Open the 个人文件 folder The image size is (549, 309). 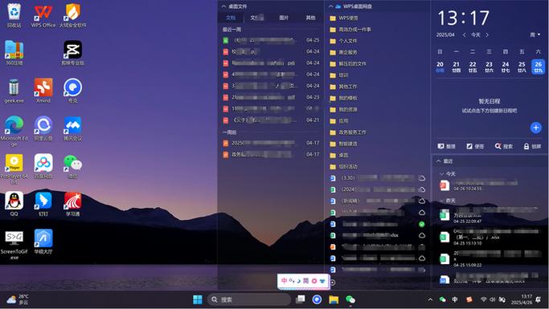coord(343,41)
